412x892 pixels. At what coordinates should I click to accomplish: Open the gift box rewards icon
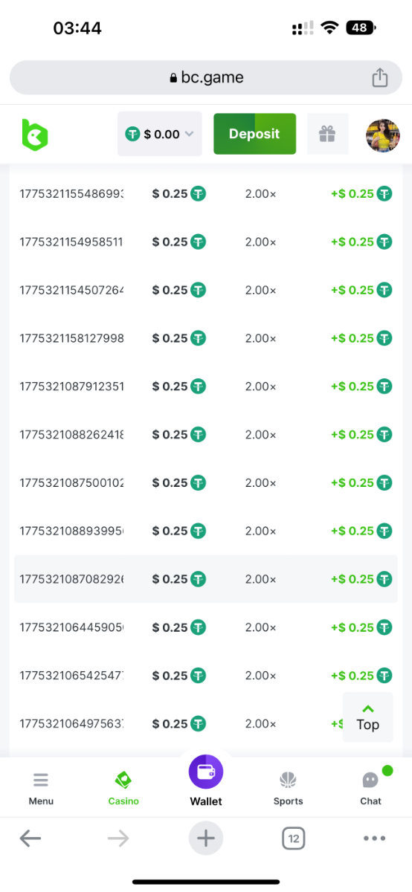(327, 134)
